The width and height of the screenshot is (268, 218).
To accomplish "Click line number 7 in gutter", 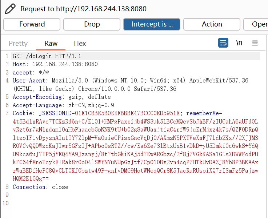I will pyautogui.click(x=7, y=113).
